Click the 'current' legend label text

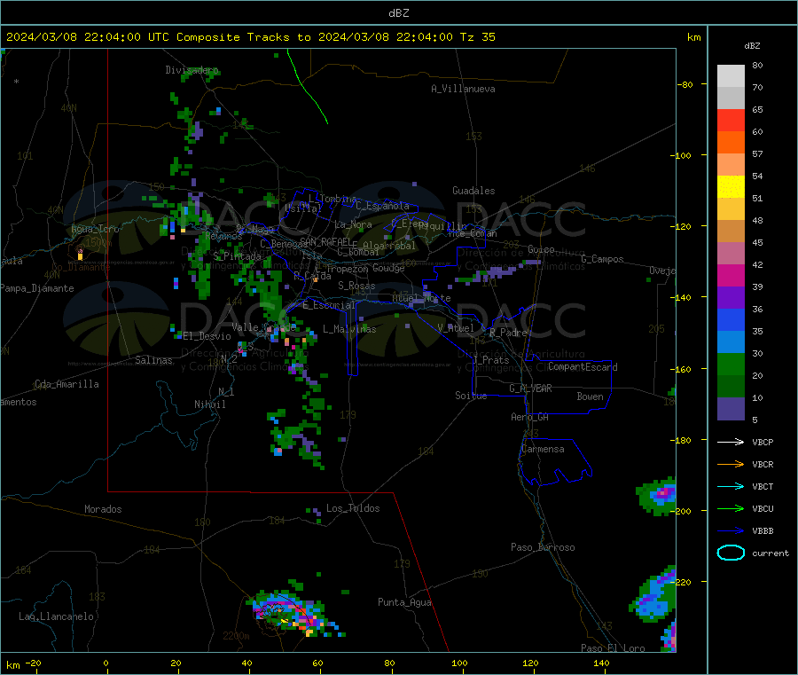point(771,553)
